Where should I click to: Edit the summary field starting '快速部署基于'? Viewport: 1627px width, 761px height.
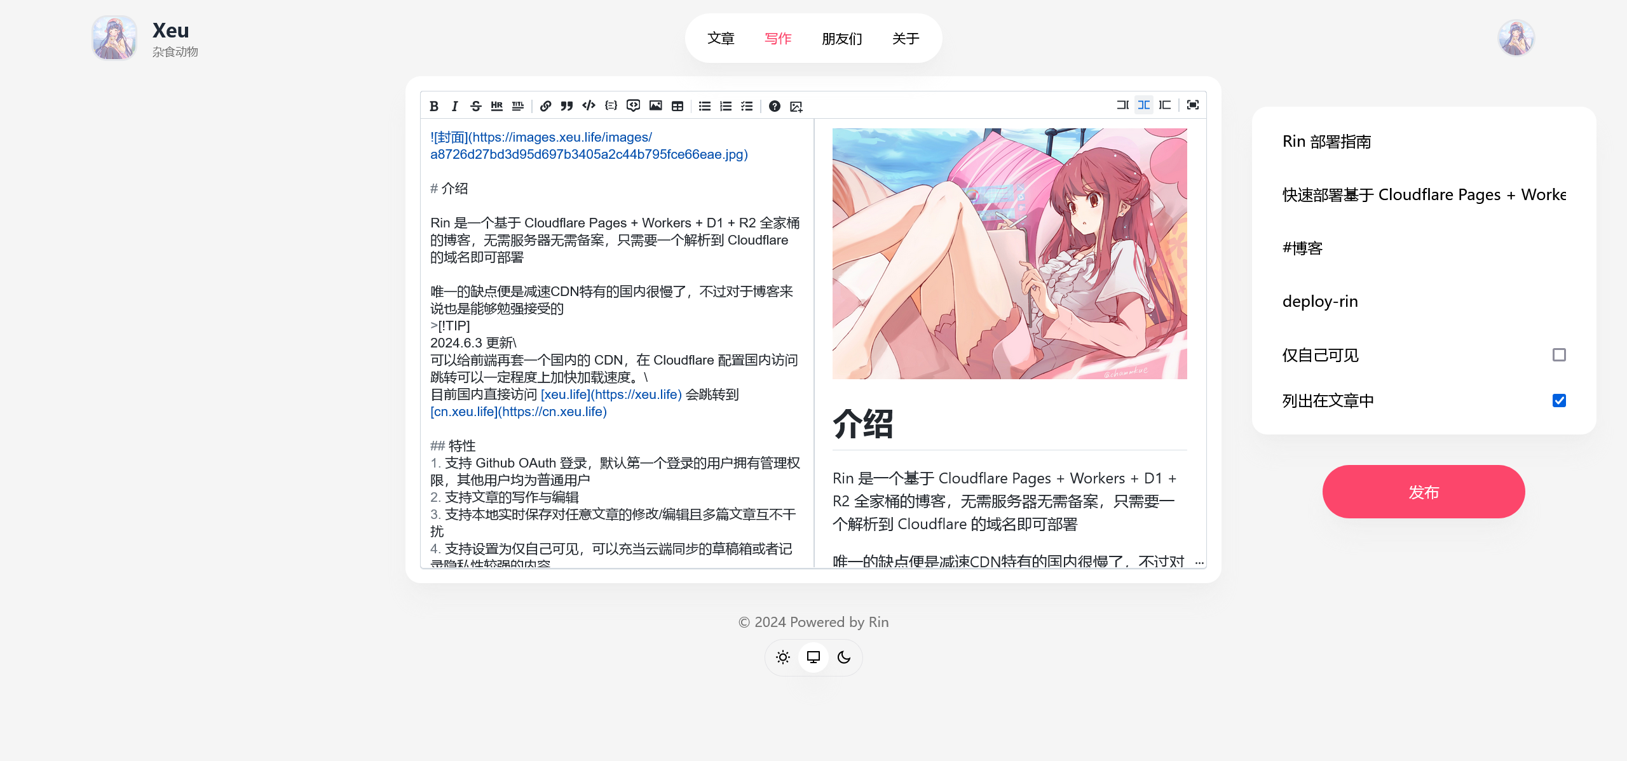1424,195
